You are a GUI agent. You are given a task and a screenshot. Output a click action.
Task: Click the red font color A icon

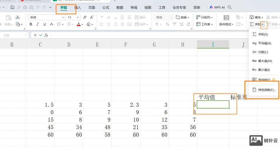(78, 24)
